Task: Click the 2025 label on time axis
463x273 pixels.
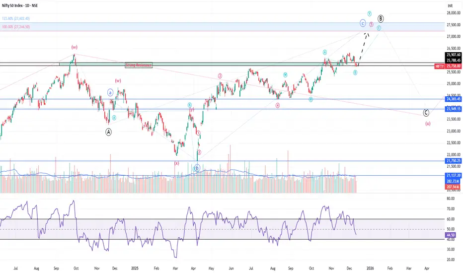Action: click(135, 268)
